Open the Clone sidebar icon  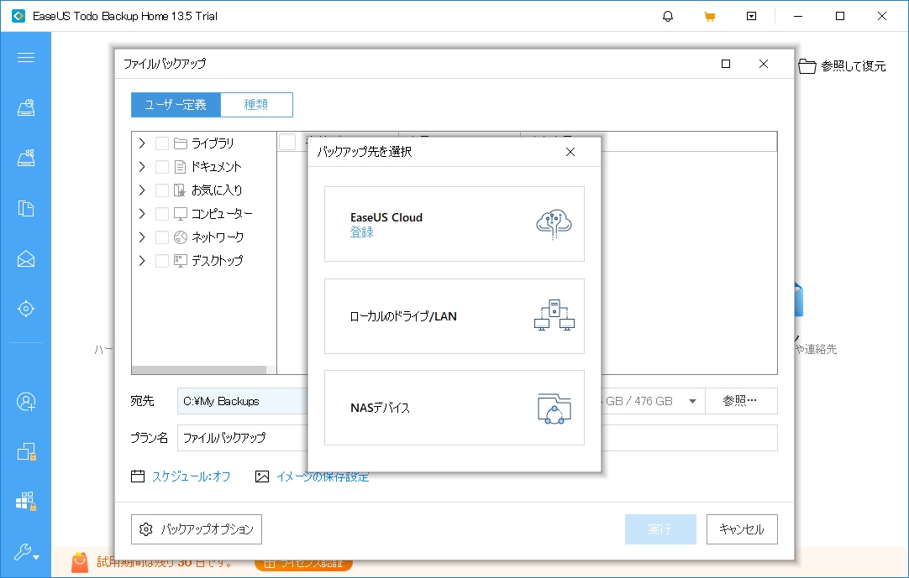[x=25, y=451]
